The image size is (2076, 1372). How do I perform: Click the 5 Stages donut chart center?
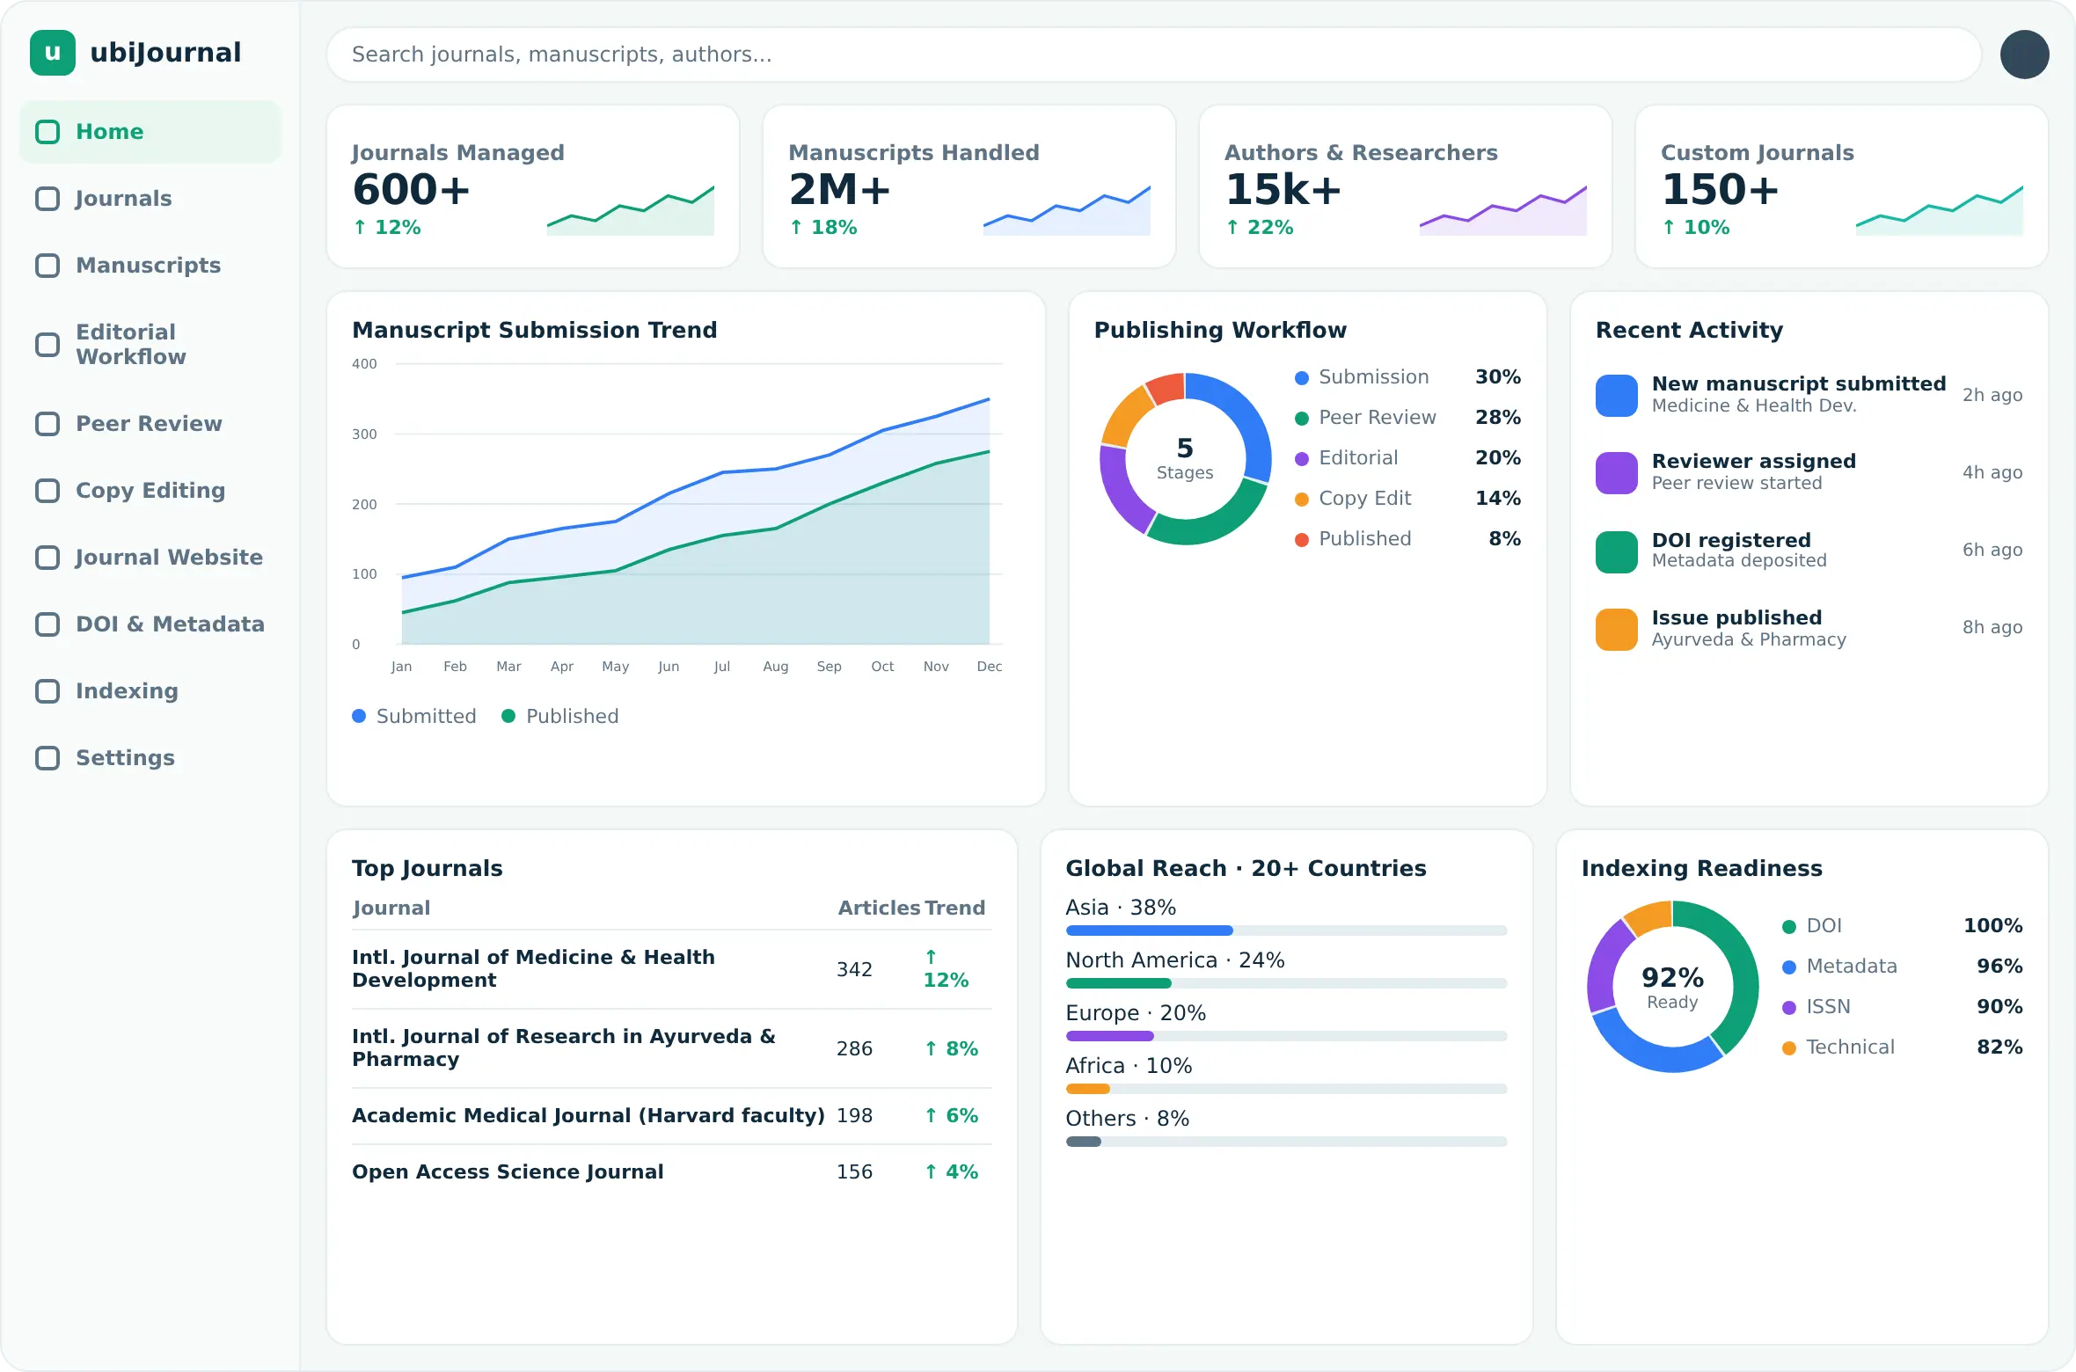(x=1185, y=458)
